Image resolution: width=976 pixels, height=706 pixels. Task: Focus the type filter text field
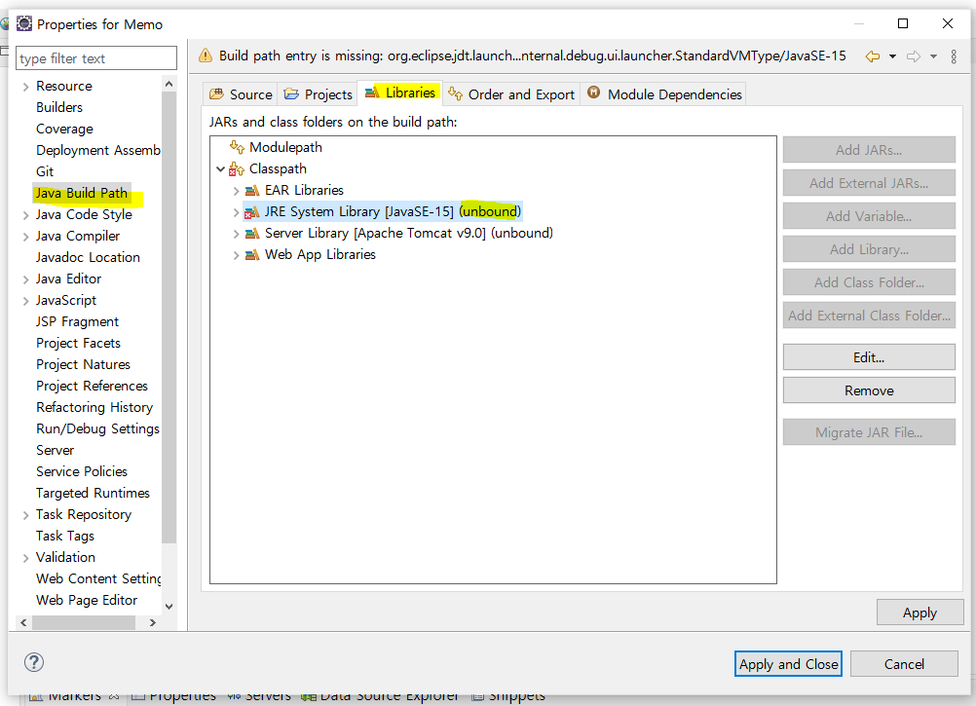click(95, 58)
